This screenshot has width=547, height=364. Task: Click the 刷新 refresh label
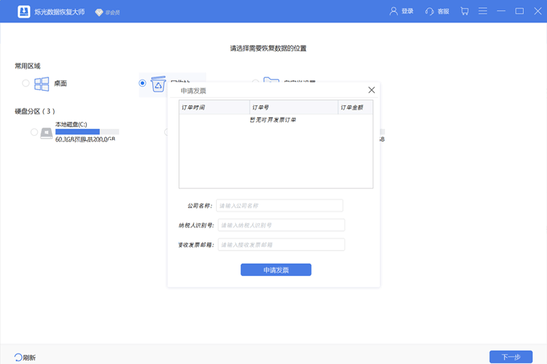click(29, 357)
